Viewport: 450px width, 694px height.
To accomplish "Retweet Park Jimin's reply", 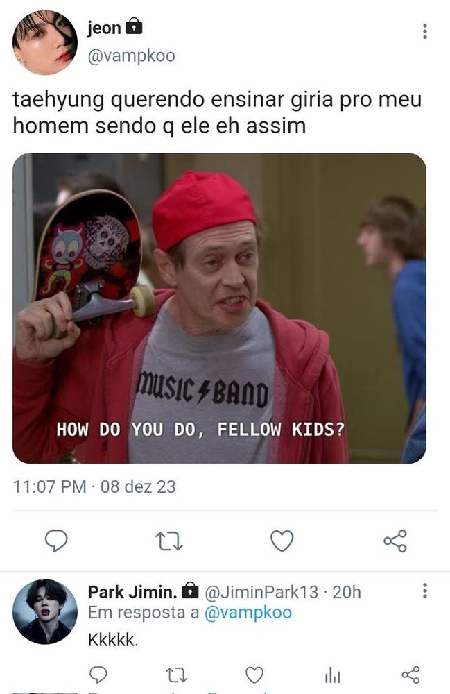I will (176, 675).
